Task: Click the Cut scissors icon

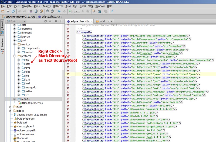Action: (x=31, y=11)
